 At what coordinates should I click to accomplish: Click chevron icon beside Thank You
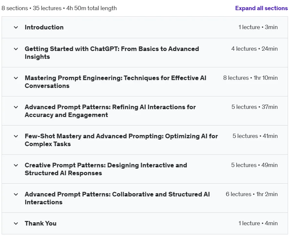16,224
